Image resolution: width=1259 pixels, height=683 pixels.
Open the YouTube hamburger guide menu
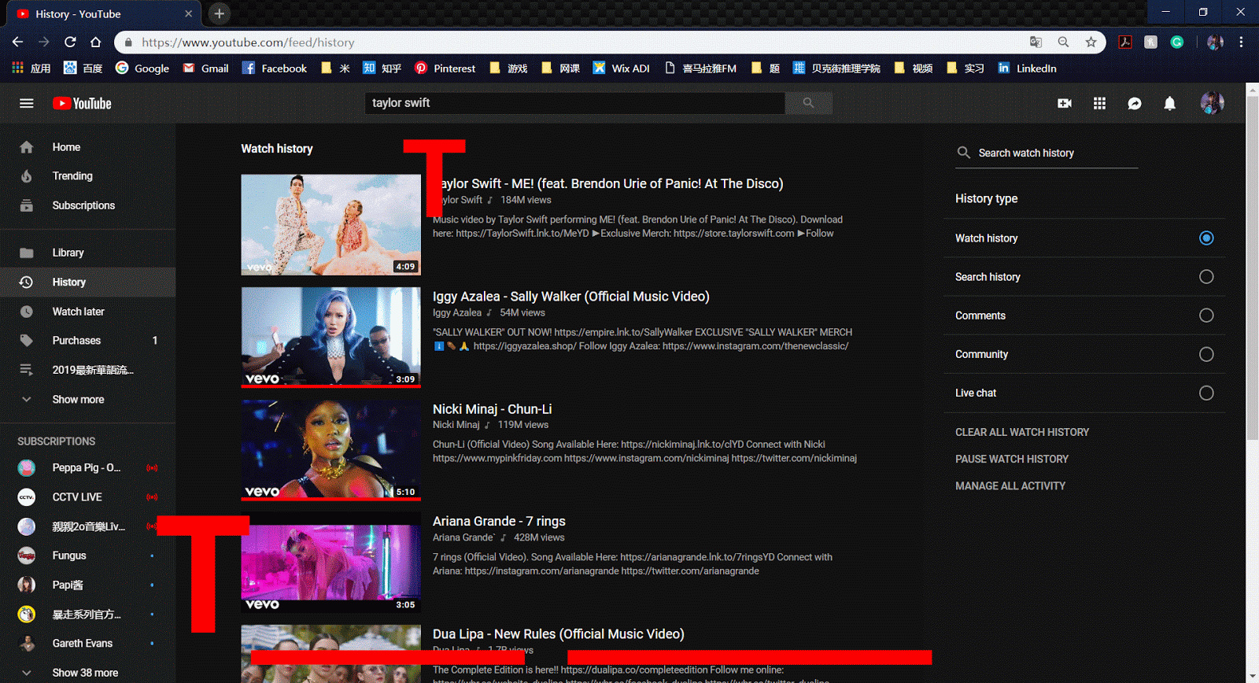pyautogui.click(x=27, y=103)
